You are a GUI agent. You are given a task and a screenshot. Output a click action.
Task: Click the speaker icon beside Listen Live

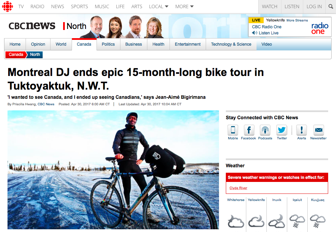254,33
